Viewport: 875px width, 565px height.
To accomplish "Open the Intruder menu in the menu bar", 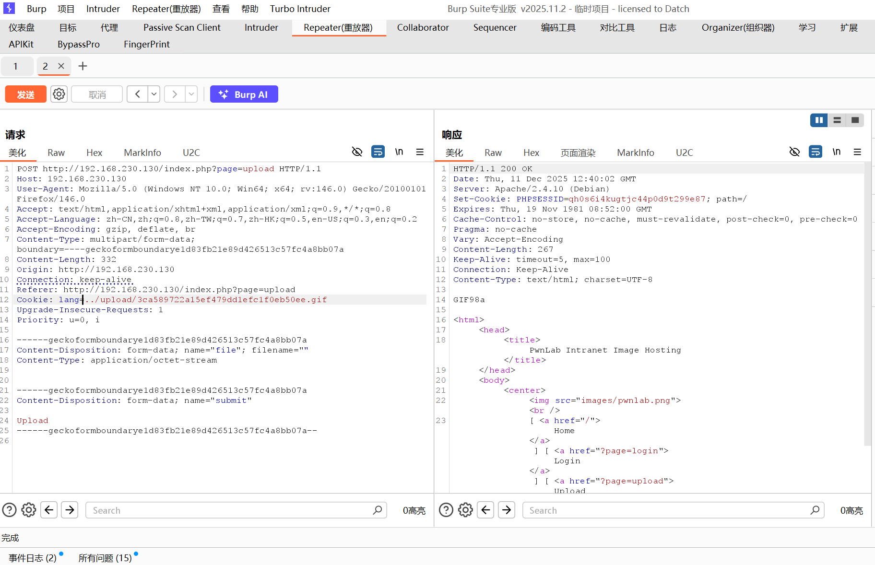I will (103, 9).
